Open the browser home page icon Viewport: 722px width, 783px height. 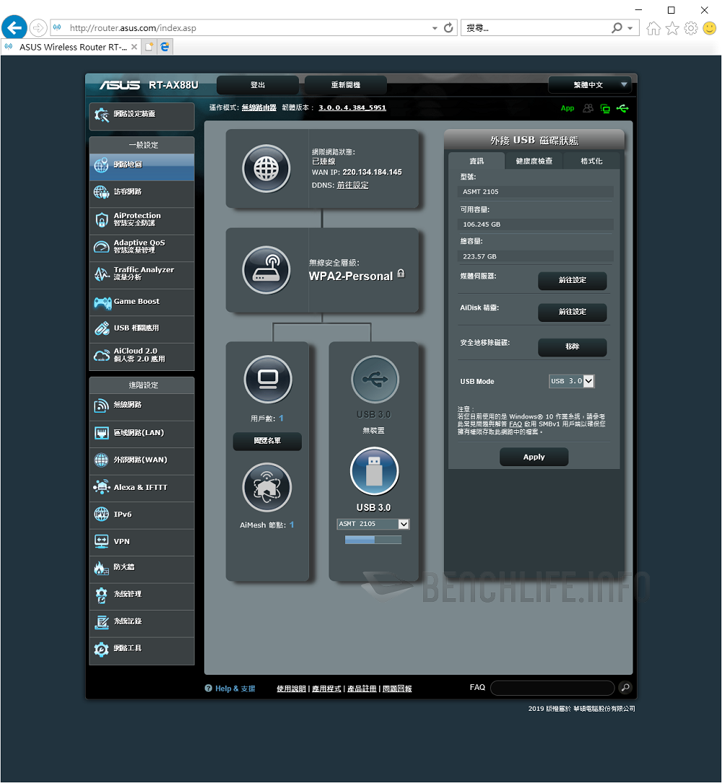[x=653, y=28]
